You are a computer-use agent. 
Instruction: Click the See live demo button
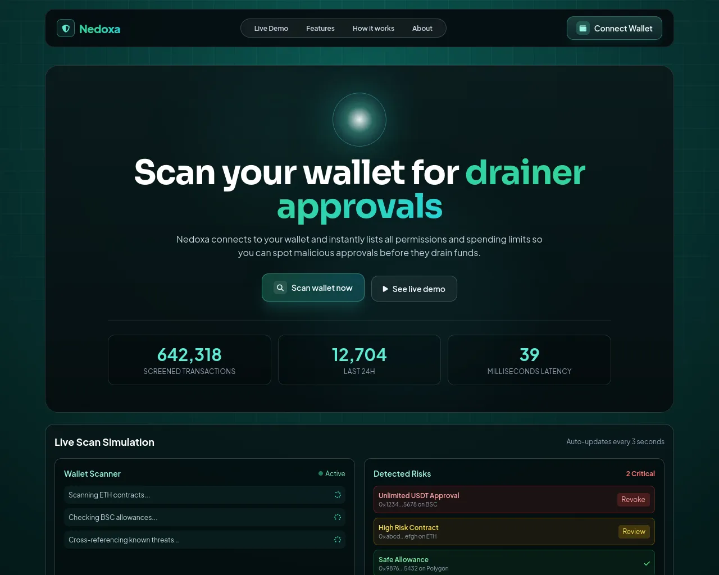coord(414,289)
